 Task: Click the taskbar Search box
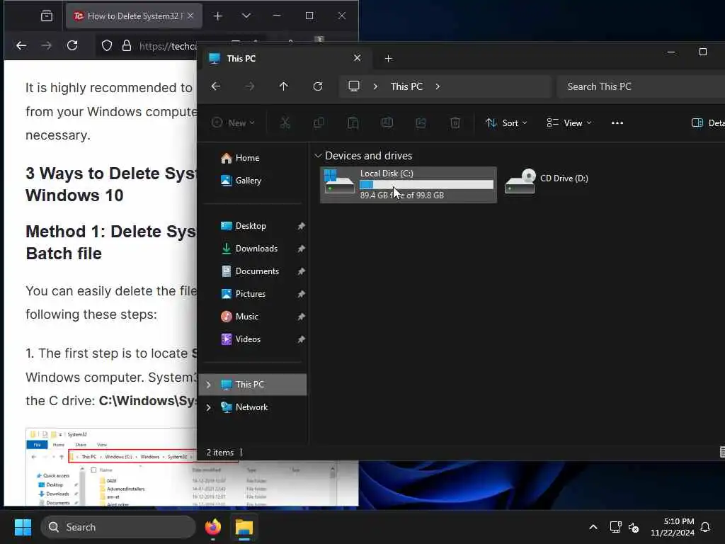point(118,527)
